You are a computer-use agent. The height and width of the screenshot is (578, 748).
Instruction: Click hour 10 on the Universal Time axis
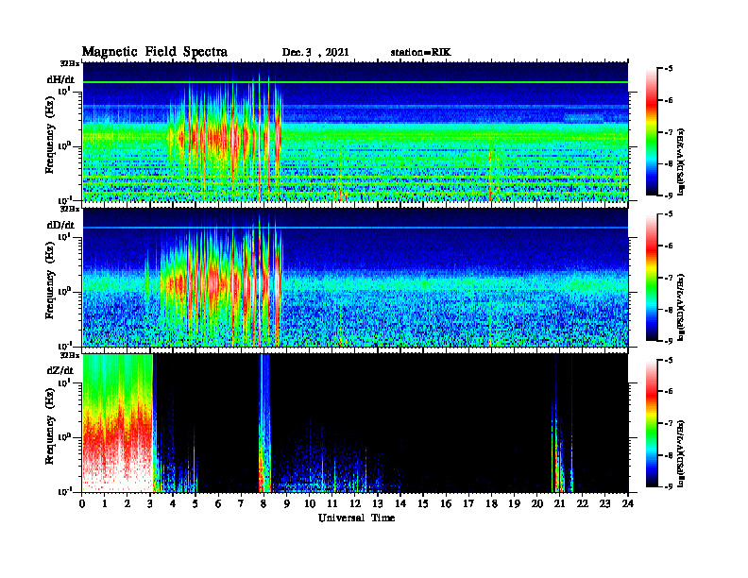(x=310, y=504)
